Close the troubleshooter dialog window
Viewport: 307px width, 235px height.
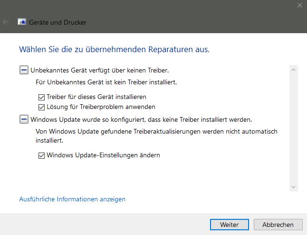coord(300,5)
